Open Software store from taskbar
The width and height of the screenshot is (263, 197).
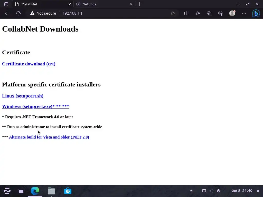(68, 191)
